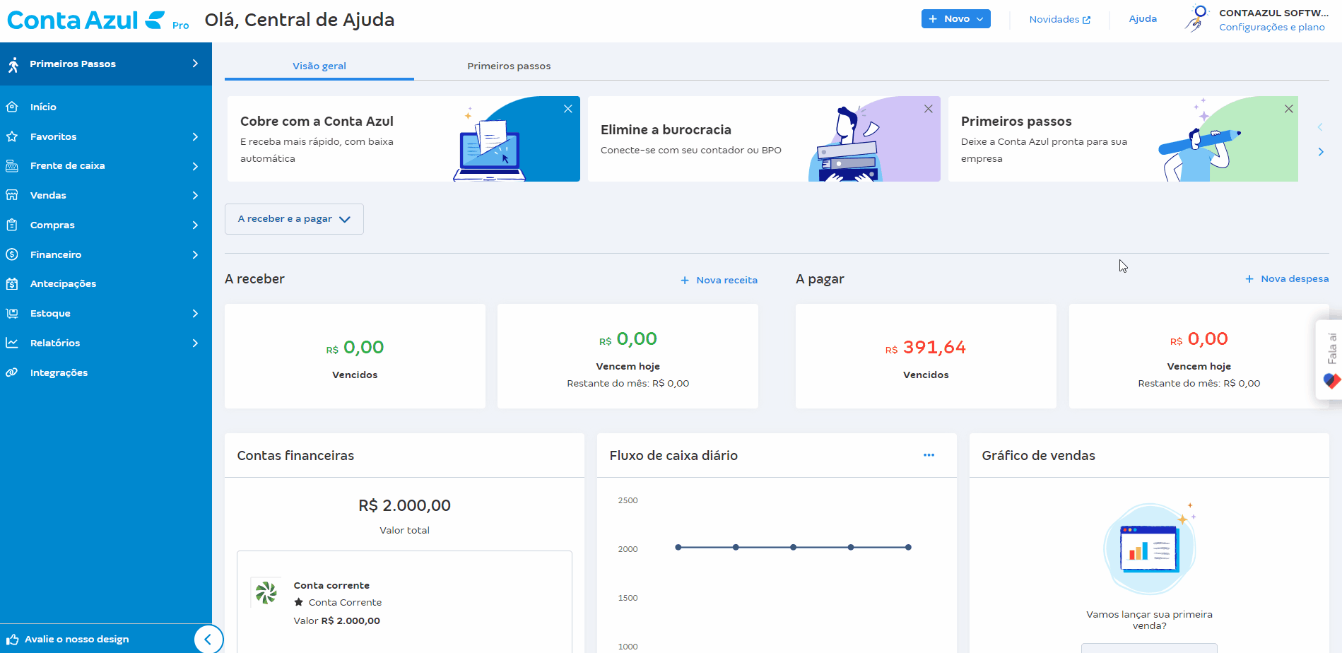Click the Relatórios chart icon
The height and width of the screenshot is (653, 1342).
click(12, 343)
